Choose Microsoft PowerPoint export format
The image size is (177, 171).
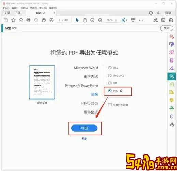click(x=82, y=85)
